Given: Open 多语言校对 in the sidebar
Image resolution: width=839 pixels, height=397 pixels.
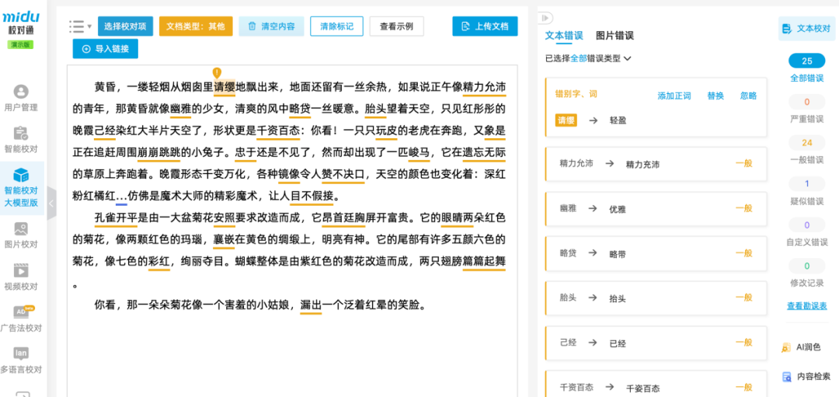Looking at the screenshot, I should [x=21, y=360].
